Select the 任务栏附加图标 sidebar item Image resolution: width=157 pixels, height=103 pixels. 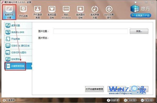(18, 52)
